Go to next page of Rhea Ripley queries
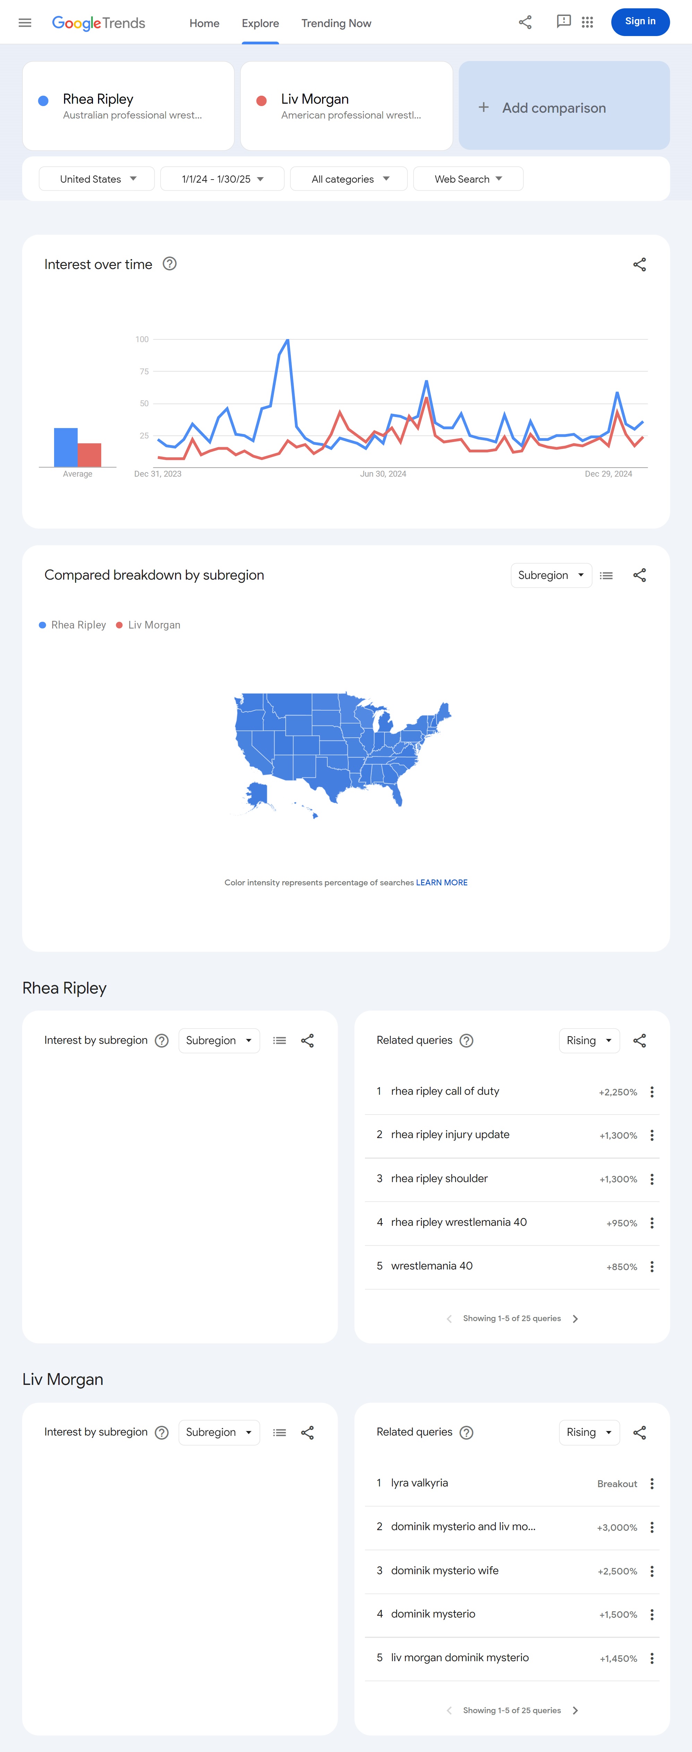The width and height of the screenshot is (692, 1752). 575,1319
